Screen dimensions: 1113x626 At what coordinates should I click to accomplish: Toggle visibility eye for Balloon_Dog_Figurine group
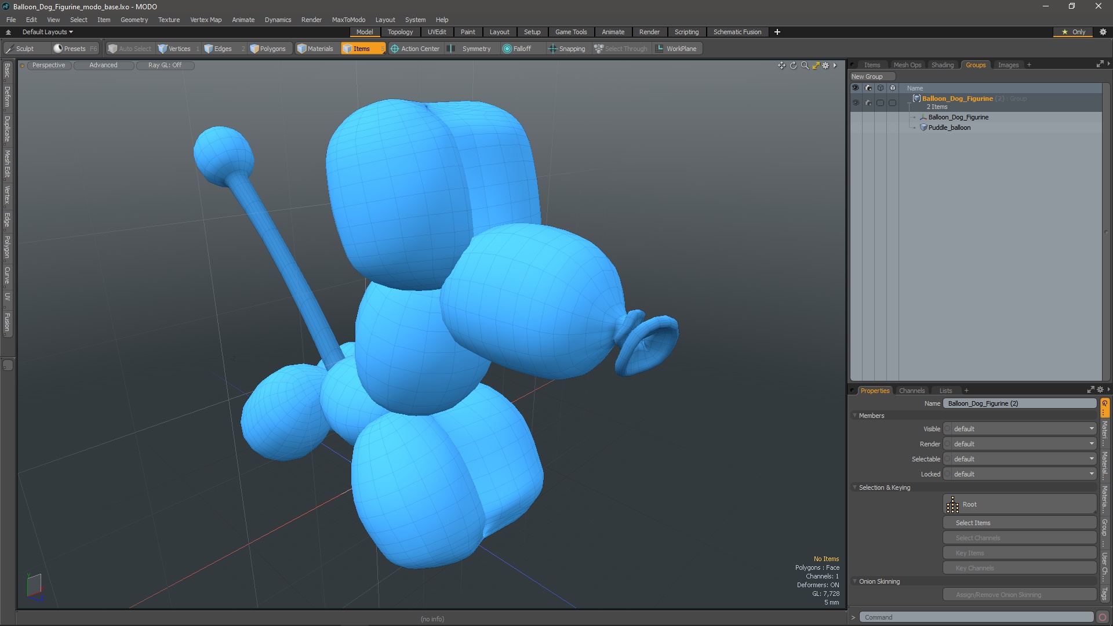(856, 103)
